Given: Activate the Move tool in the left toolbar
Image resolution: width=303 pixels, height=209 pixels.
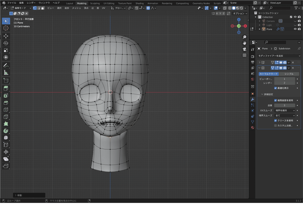Looking at the screenshot, I should (6, 36).
